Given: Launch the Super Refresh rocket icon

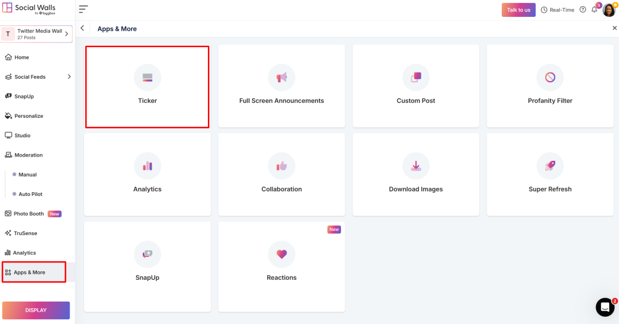Looking at the screenshot, I should [550, 166].
